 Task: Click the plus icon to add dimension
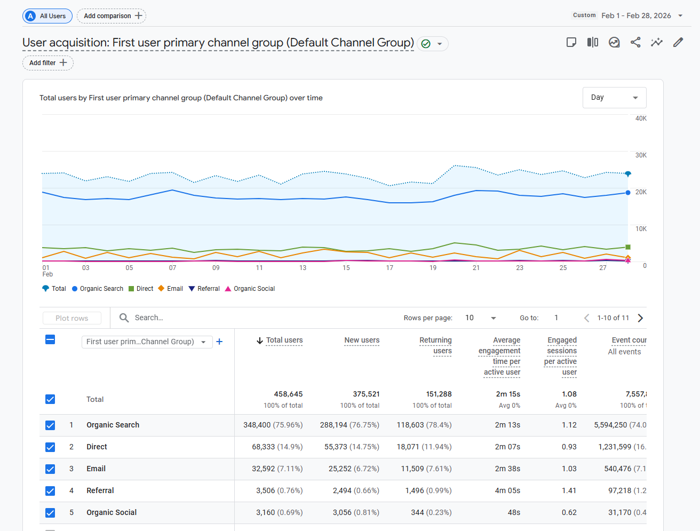pyautogui.click(x=219, y=342)
